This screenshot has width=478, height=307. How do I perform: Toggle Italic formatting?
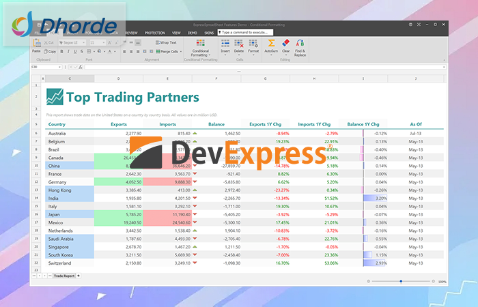(x=68, y=51)
